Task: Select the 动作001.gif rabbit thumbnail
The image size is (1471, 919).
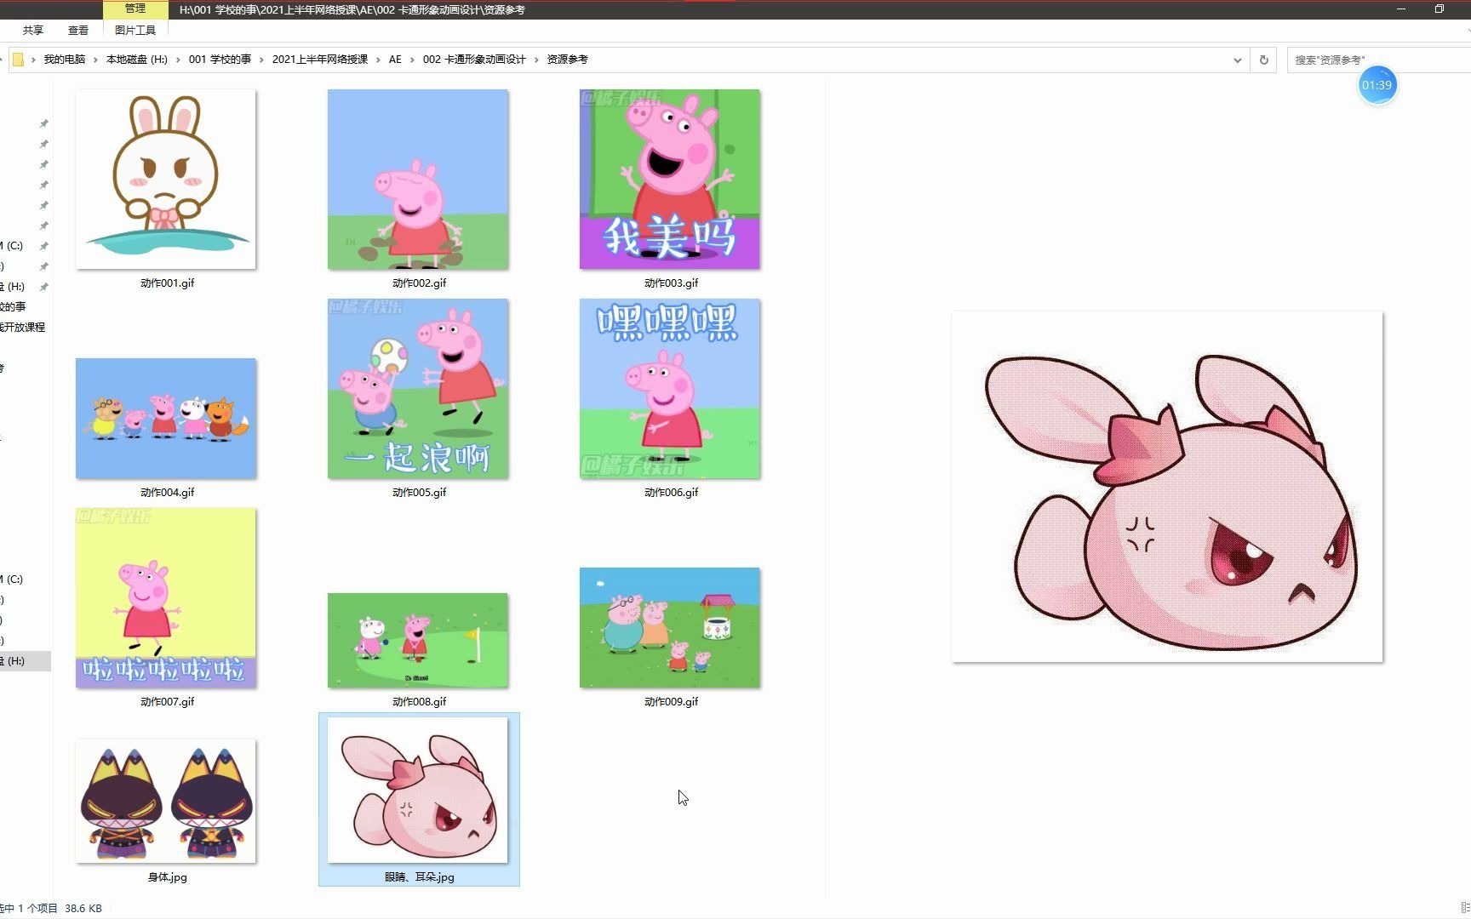Action: 166,180
